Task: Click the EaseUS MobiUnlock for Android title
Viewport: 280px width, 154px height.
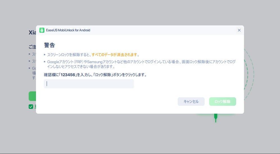Action: [68, 30]
